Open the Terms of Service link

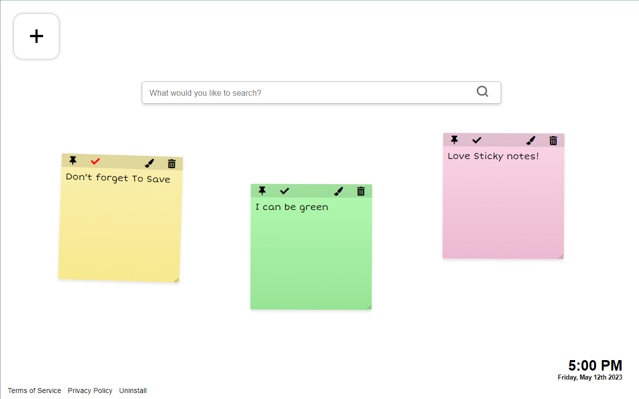point(34,391)
